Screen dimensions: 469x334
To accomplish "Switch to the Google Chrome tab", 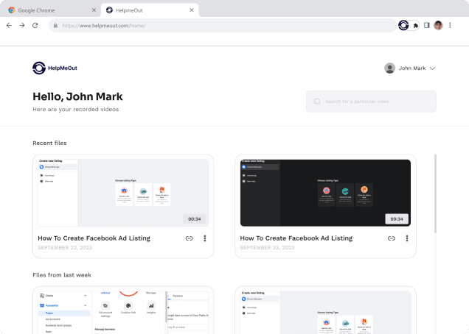I will (48, 10).
